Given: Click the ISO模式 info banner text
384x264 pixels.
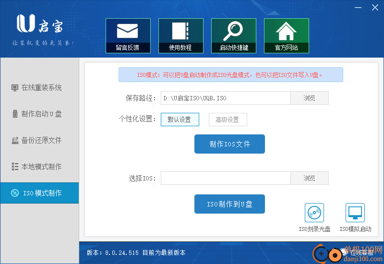Looking at the screenshot, I should pyautogui.click(x=229, y=75).
